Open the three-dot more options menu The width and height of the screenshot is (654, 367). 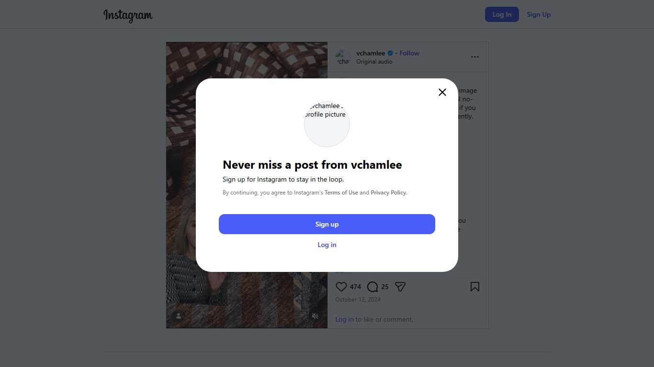tap(474, 57)
